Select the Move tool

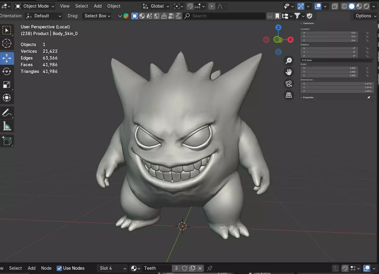7,58
